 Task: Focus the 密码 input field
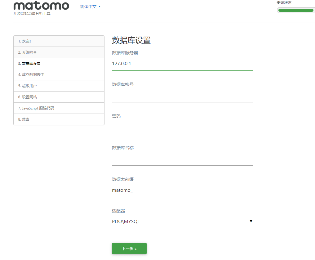click(x=182, y=127)
